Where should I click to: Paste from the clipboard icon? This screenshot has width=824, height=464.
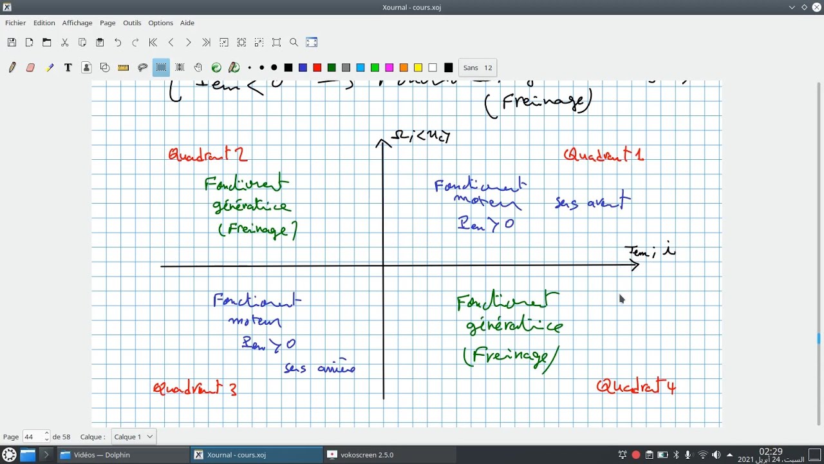click(x=100, y=43)
